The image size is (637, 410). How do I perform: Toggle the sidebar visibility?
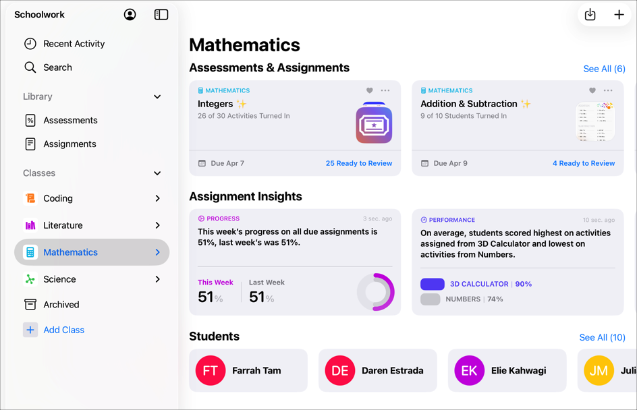click(161, 14)
